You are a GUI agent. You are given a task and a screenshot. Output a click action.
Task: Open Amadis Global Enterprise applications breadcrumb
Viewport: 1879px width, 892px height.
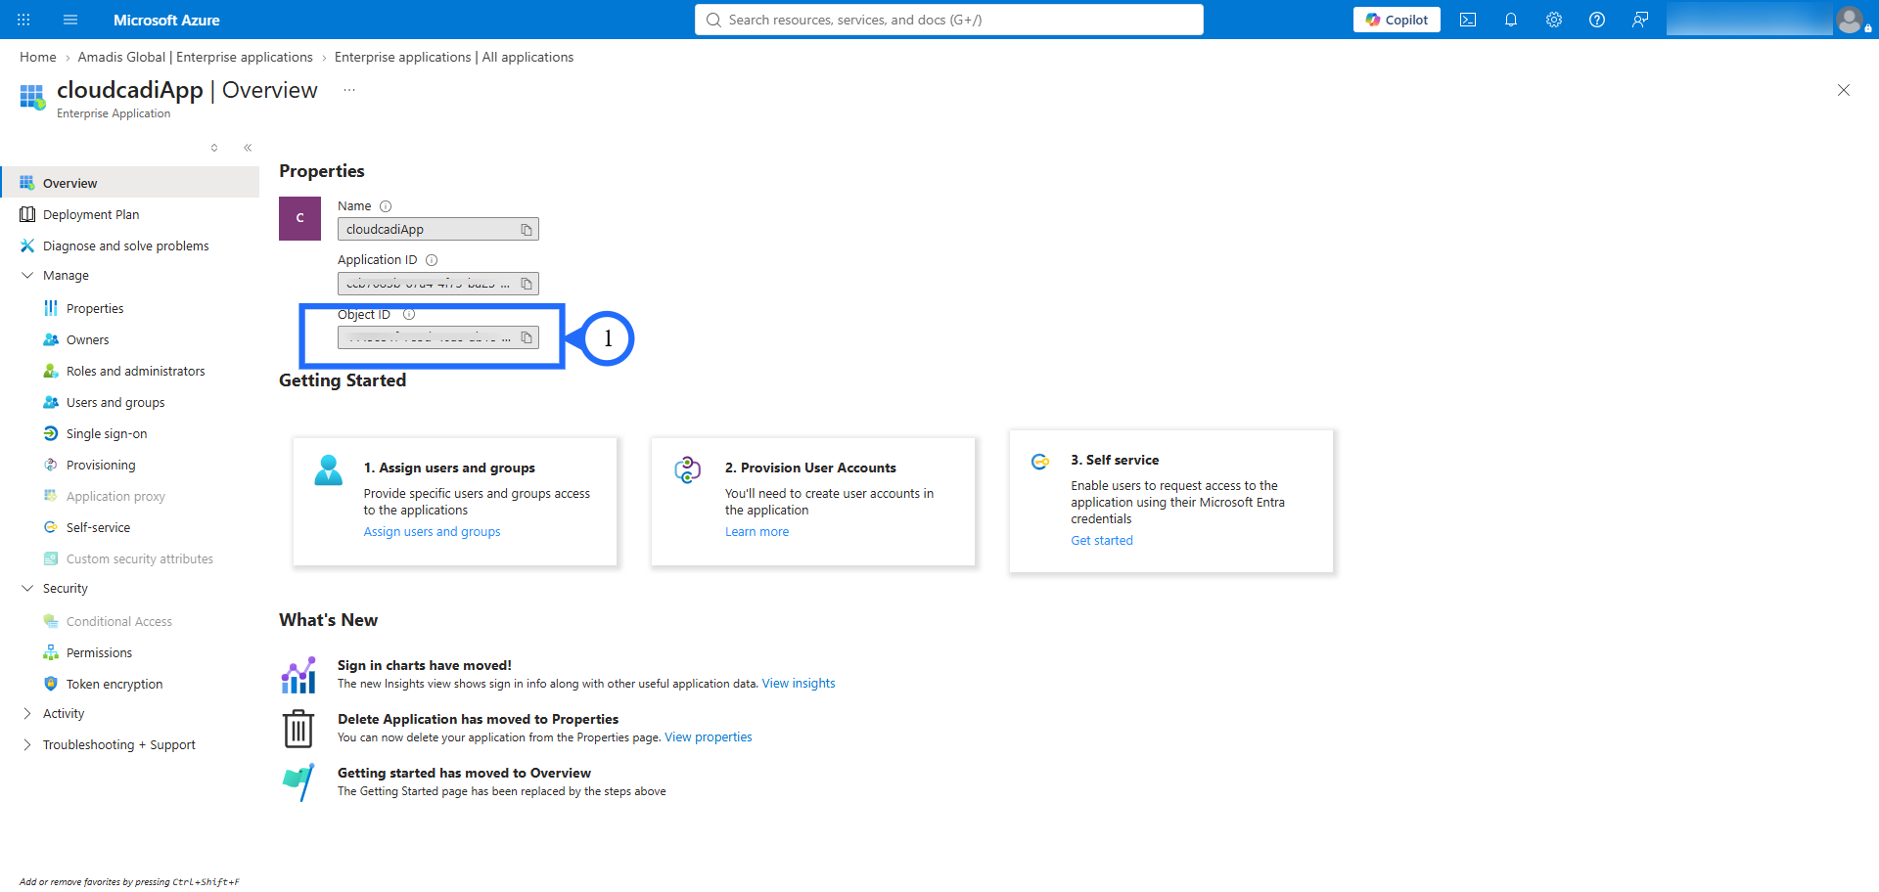[x=196, y=57]
